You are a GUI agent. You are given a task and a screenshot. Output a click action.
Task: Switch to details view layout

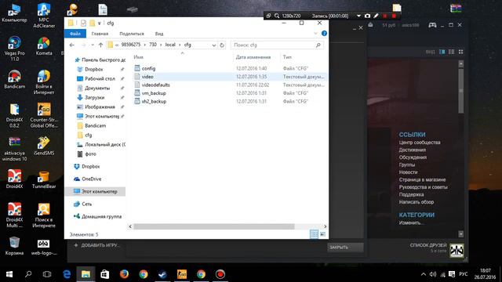(314, 234)
